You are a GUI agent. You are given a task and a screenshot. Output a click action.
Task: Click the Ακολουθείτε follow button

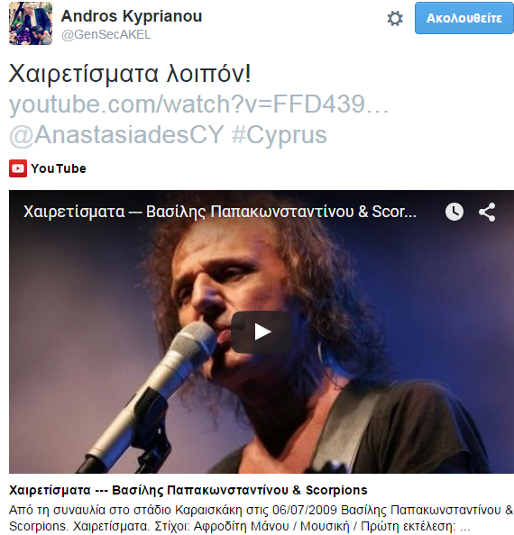(x=464, y=18)
